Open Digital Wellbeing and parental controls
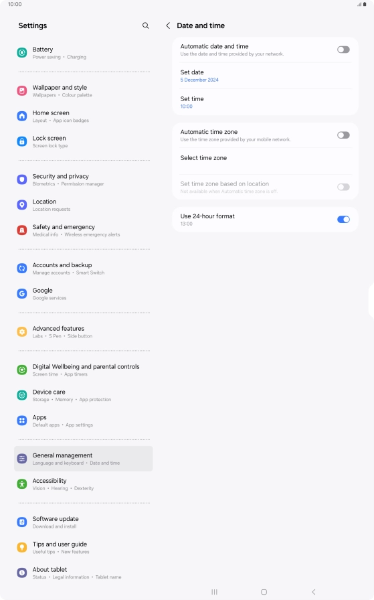The height and width of the screenshot is (600, 374). [84, 370]
